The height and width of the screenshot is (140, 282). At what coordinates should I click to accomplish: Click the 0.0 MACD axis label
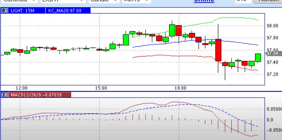tap(270, 120)
